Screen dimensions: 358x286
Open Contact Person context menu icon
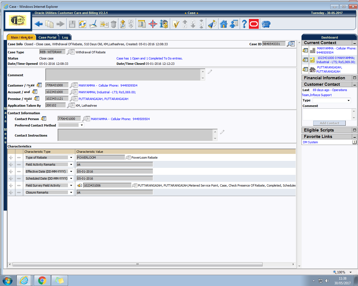coord(43,119)
